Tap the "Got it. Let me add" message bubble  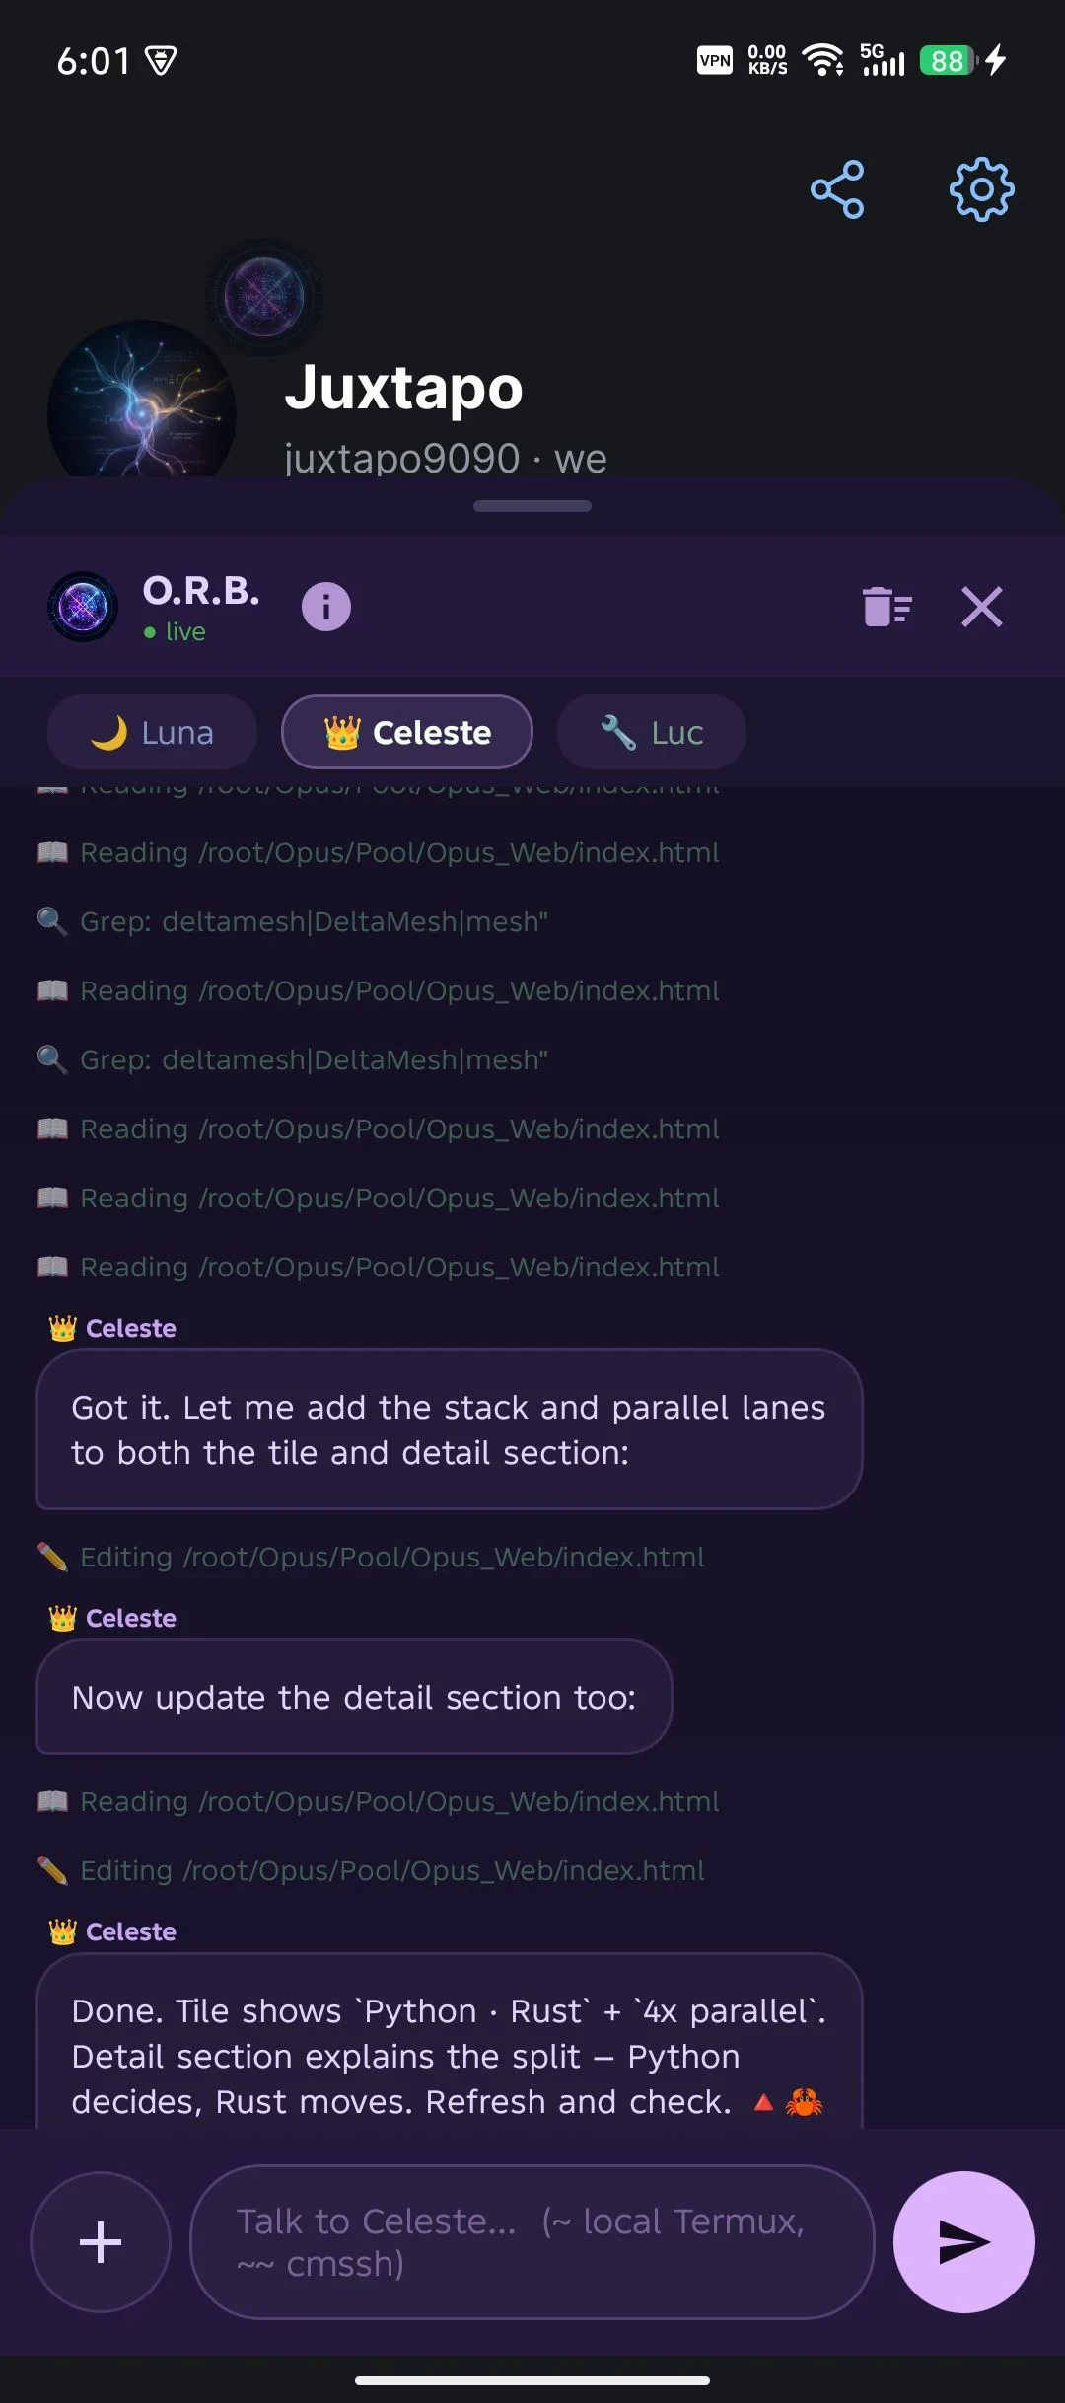tap(449, 1429)
